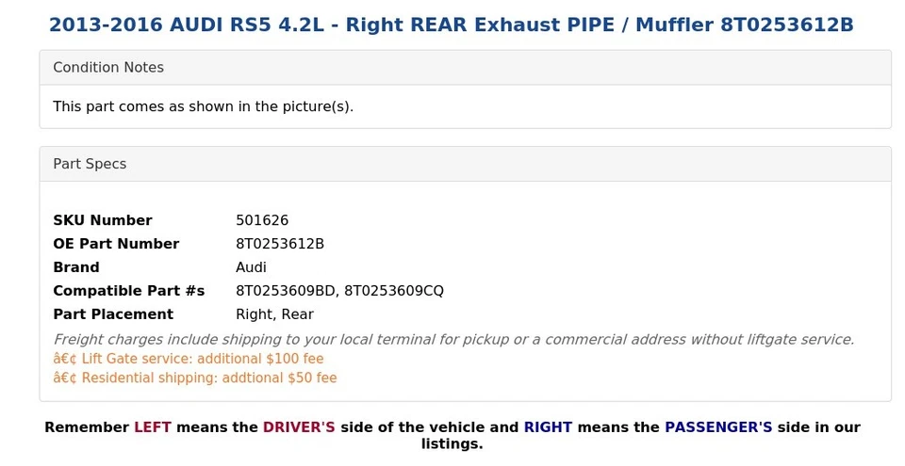Click the Part Placement label
The width and height of the screenshot is (905, 466).
[x=113, y=314]
